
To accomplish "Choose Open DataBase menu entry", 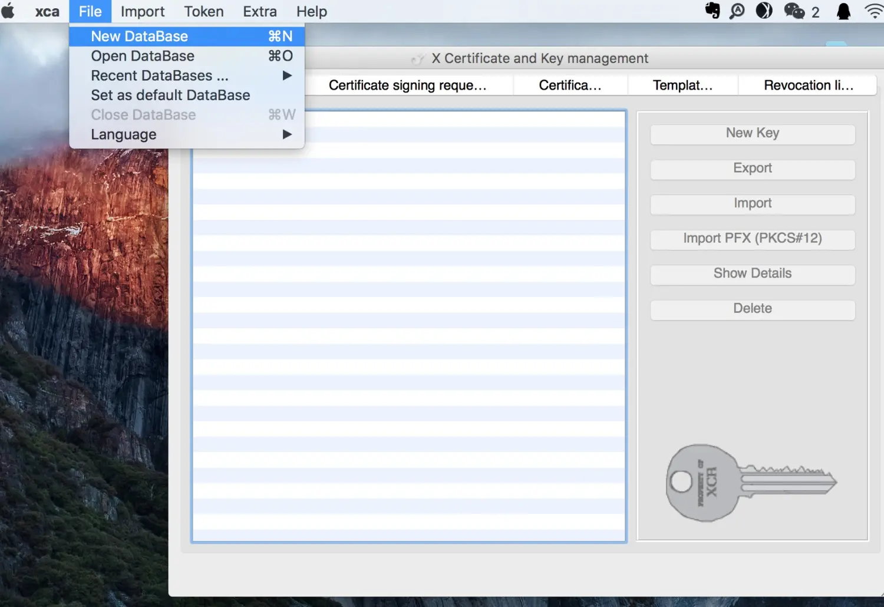I will [x=187, y=56].
